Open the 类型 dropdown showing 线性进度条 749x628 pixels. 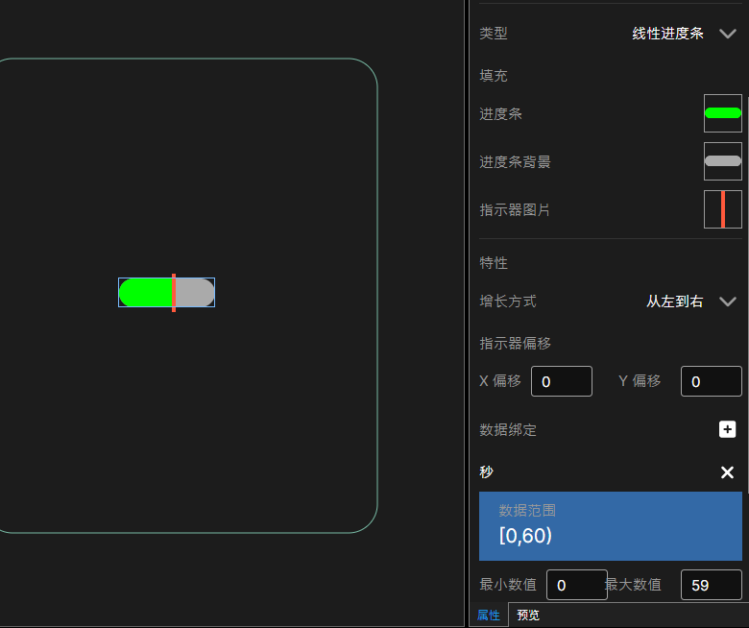(683, 34)
